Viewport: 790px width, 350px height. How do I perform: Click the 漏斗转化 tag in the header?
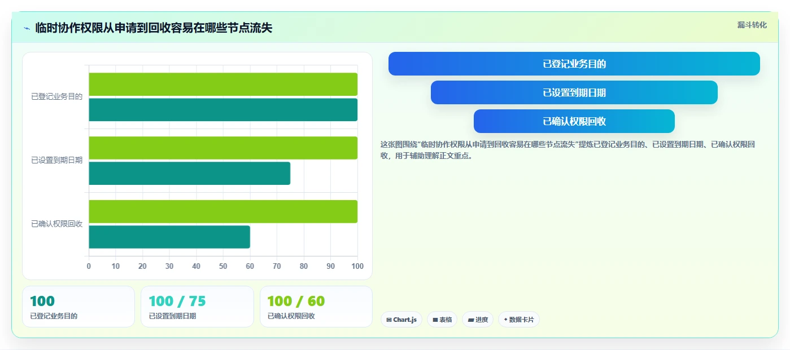point(752,25)
